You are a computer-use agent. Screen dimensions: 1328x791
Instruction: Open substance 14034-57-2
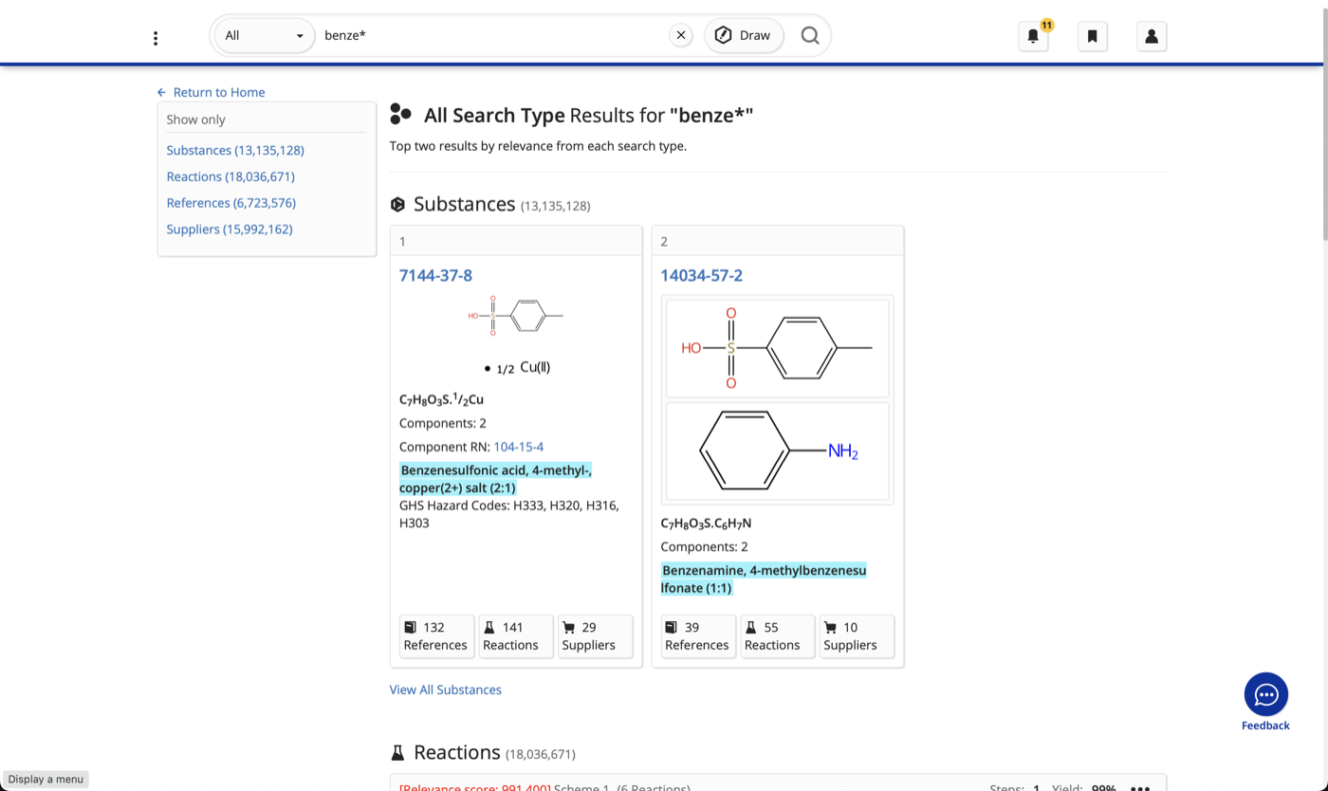coord(702,275)
